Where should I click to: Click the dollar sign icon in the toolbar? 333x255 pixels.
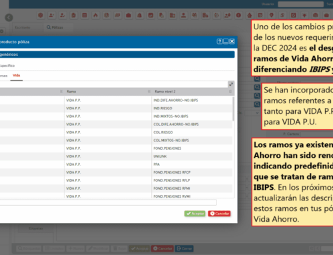coord(282,15)
